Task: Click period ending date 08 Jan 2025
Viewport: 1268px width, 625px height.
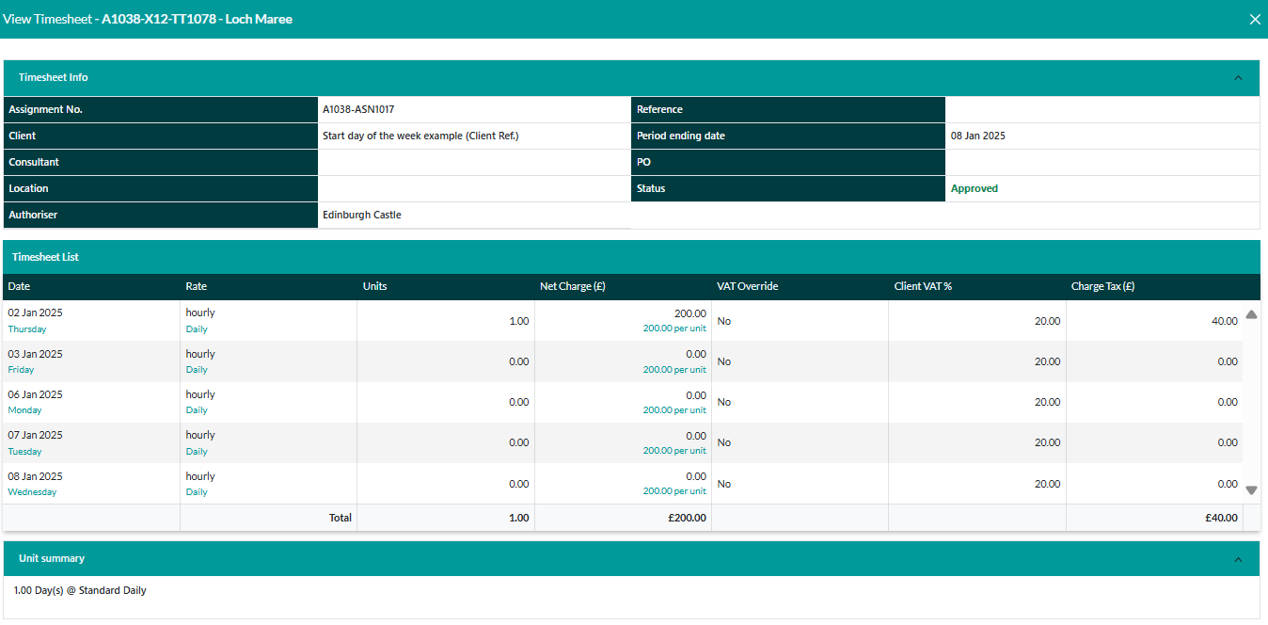Action: tap(978, 136)
